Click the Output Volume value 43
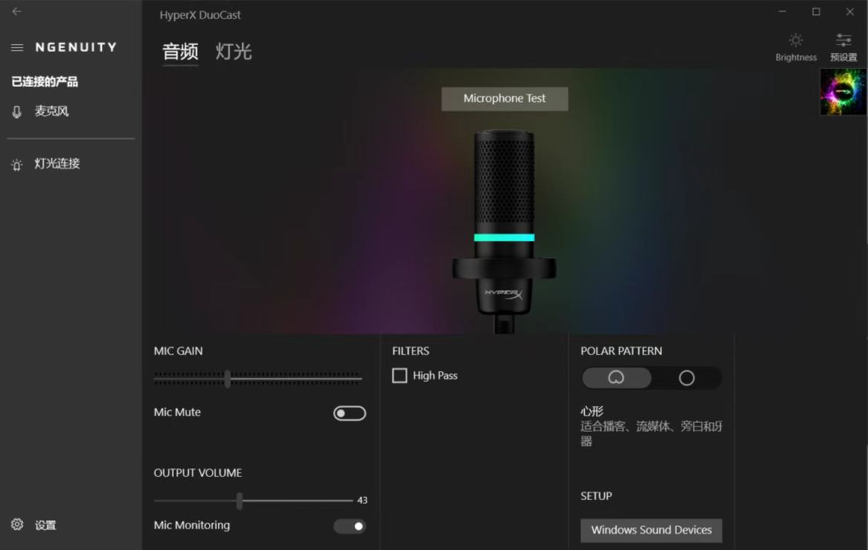Image resolution: width=868 pixels, height=550 pixels. click(x=362, y=500)
